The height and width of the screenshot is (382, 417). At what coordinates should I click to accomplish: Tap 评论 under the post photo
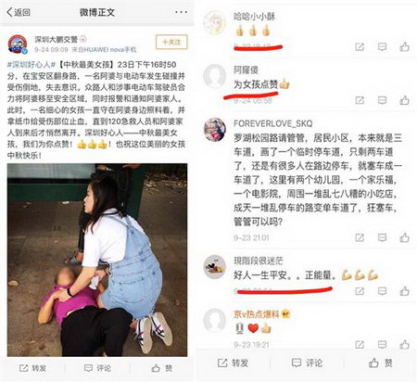97,368
